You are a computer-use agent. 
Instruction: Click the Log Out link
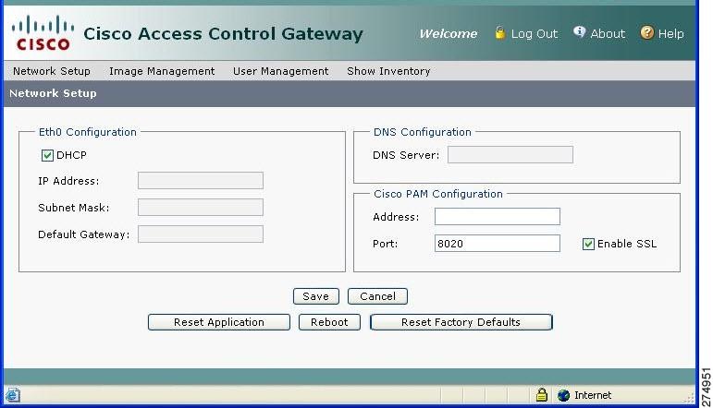(x=535, y=33)
